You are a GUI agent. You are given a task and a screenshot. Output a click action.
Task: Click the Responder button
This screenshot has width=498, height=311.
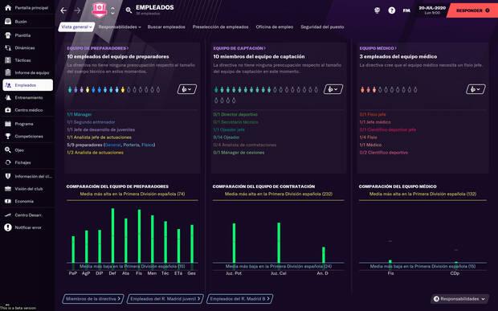tap(472, 10)
